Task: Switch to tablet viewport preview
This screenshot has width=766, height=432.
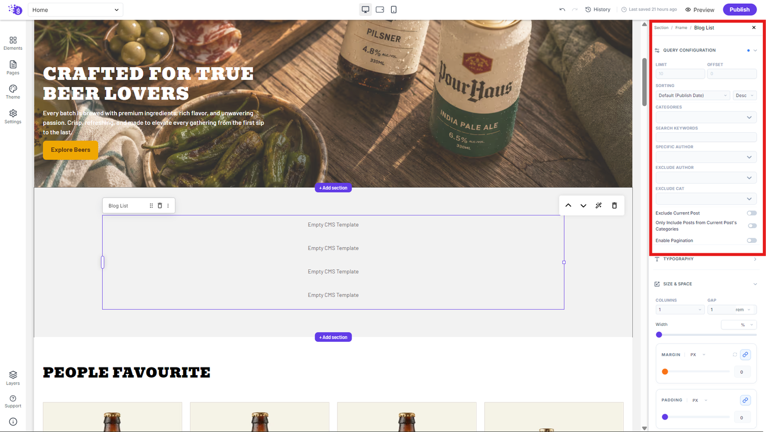Action: pyautogui.click(x=380, y=9)
